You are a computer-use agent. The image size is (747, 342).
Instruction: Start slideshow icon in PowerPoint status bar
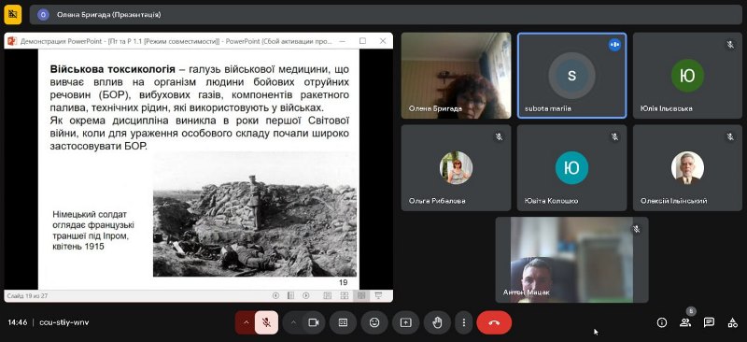coord(378,295)
